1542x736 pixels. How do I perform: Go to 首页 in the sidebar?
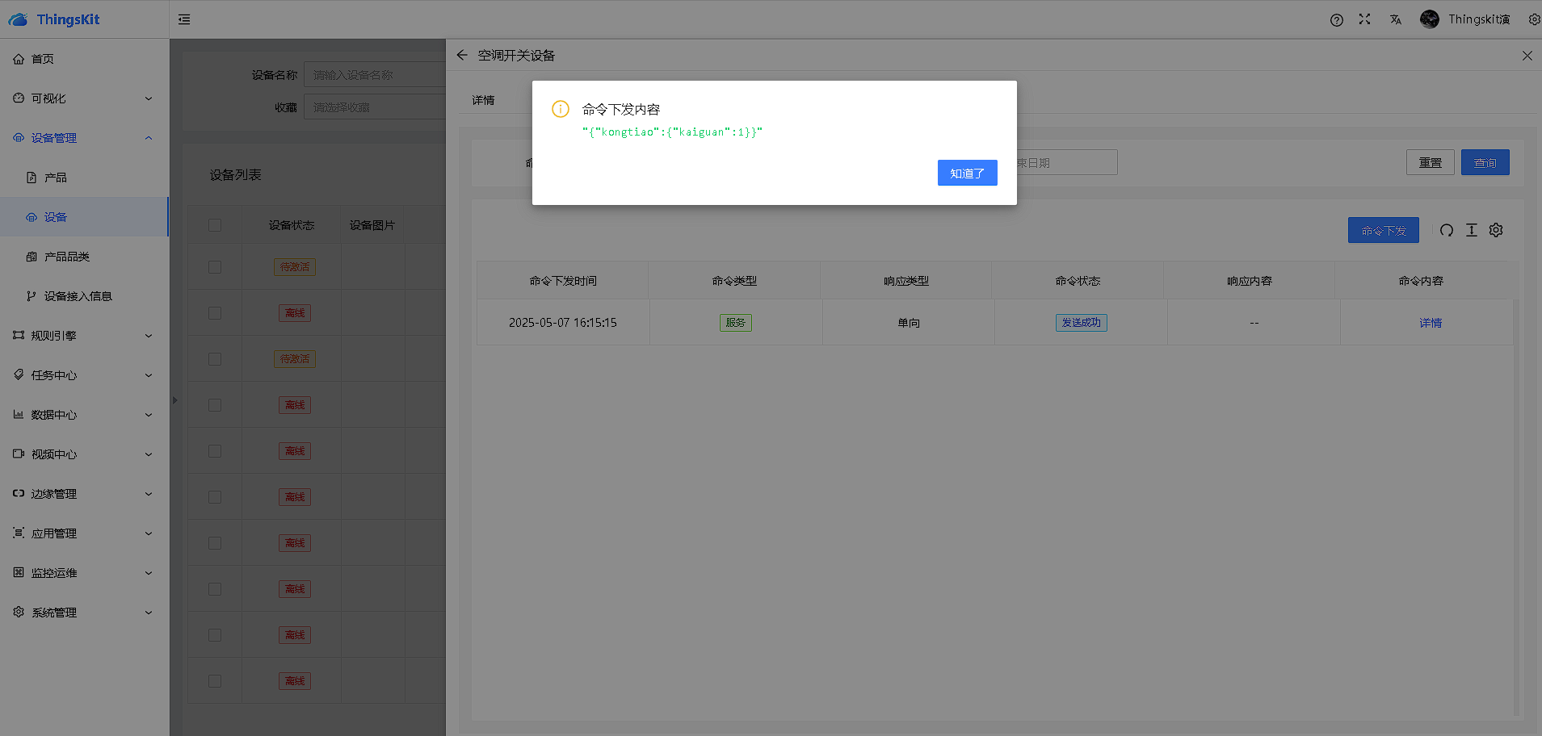point(42,59)
